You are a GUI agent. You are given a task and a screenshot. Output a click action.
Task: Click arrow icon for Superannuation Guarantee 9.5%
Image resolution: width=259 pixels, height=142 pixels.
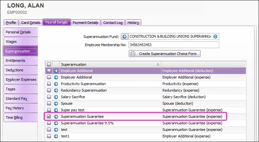point(56,123)
